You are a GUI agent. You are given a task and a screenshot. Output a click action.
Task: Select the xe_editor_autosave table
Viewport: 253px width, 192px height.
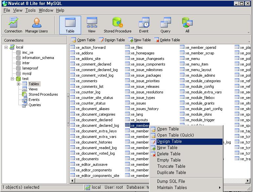pos(91,164)
